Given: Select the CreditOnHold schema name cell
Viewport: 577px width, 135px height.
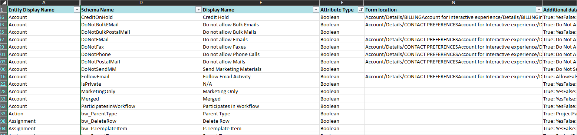Looking at the screenshot, I should point(141,17).
